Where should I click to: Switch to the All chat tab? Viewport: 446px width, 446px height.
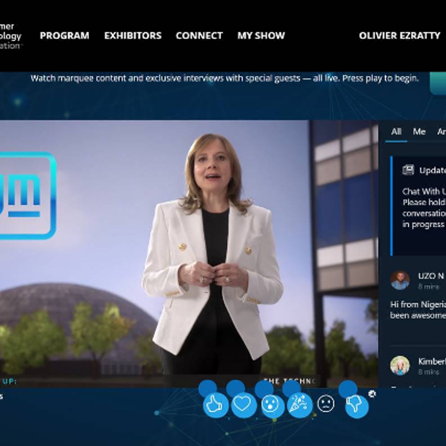point(396,132)
